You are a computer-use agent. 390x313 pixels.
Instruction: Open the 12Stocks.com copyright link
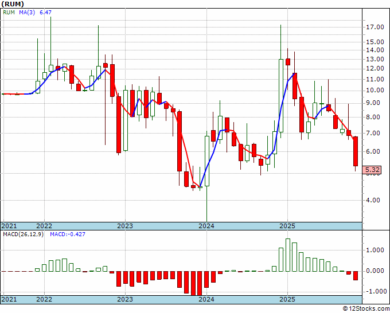click(366, 309)
